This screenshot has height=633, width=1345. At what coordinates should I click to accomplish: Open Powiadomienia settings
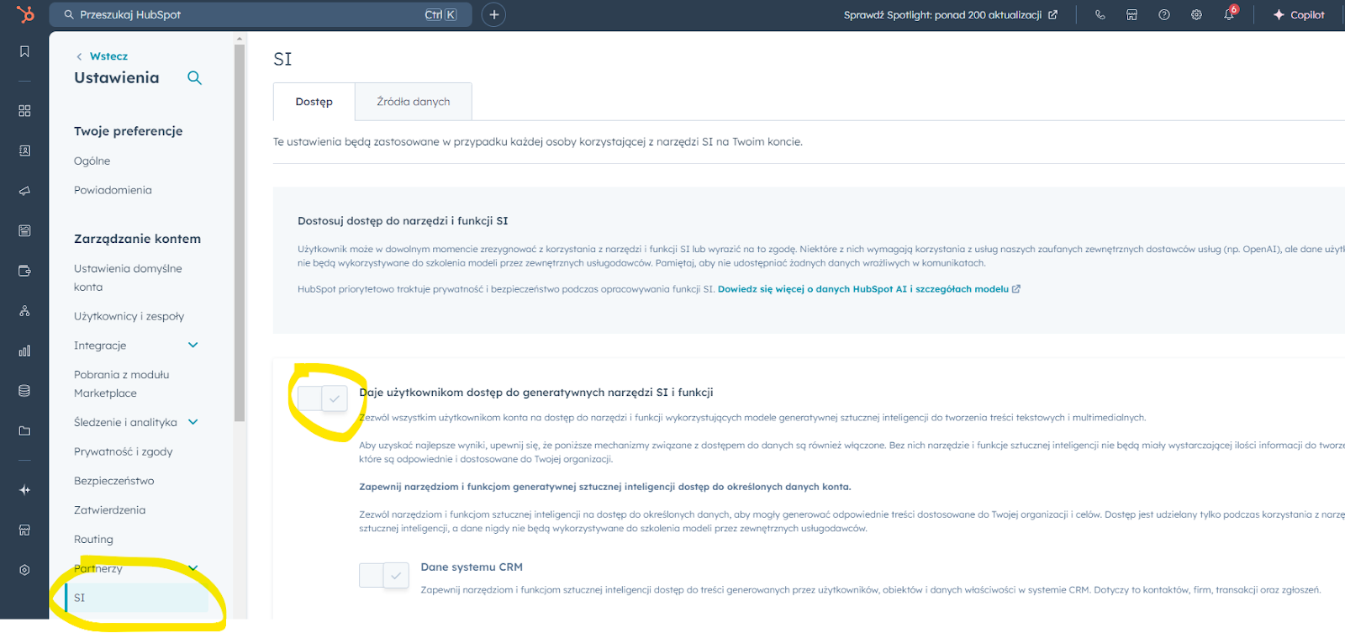pyautogui.click(x=113, y=190)
